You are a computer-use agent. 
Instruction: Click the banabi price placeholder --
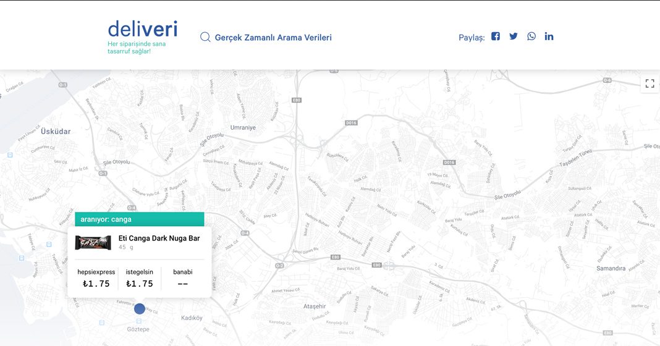[183, 284]
